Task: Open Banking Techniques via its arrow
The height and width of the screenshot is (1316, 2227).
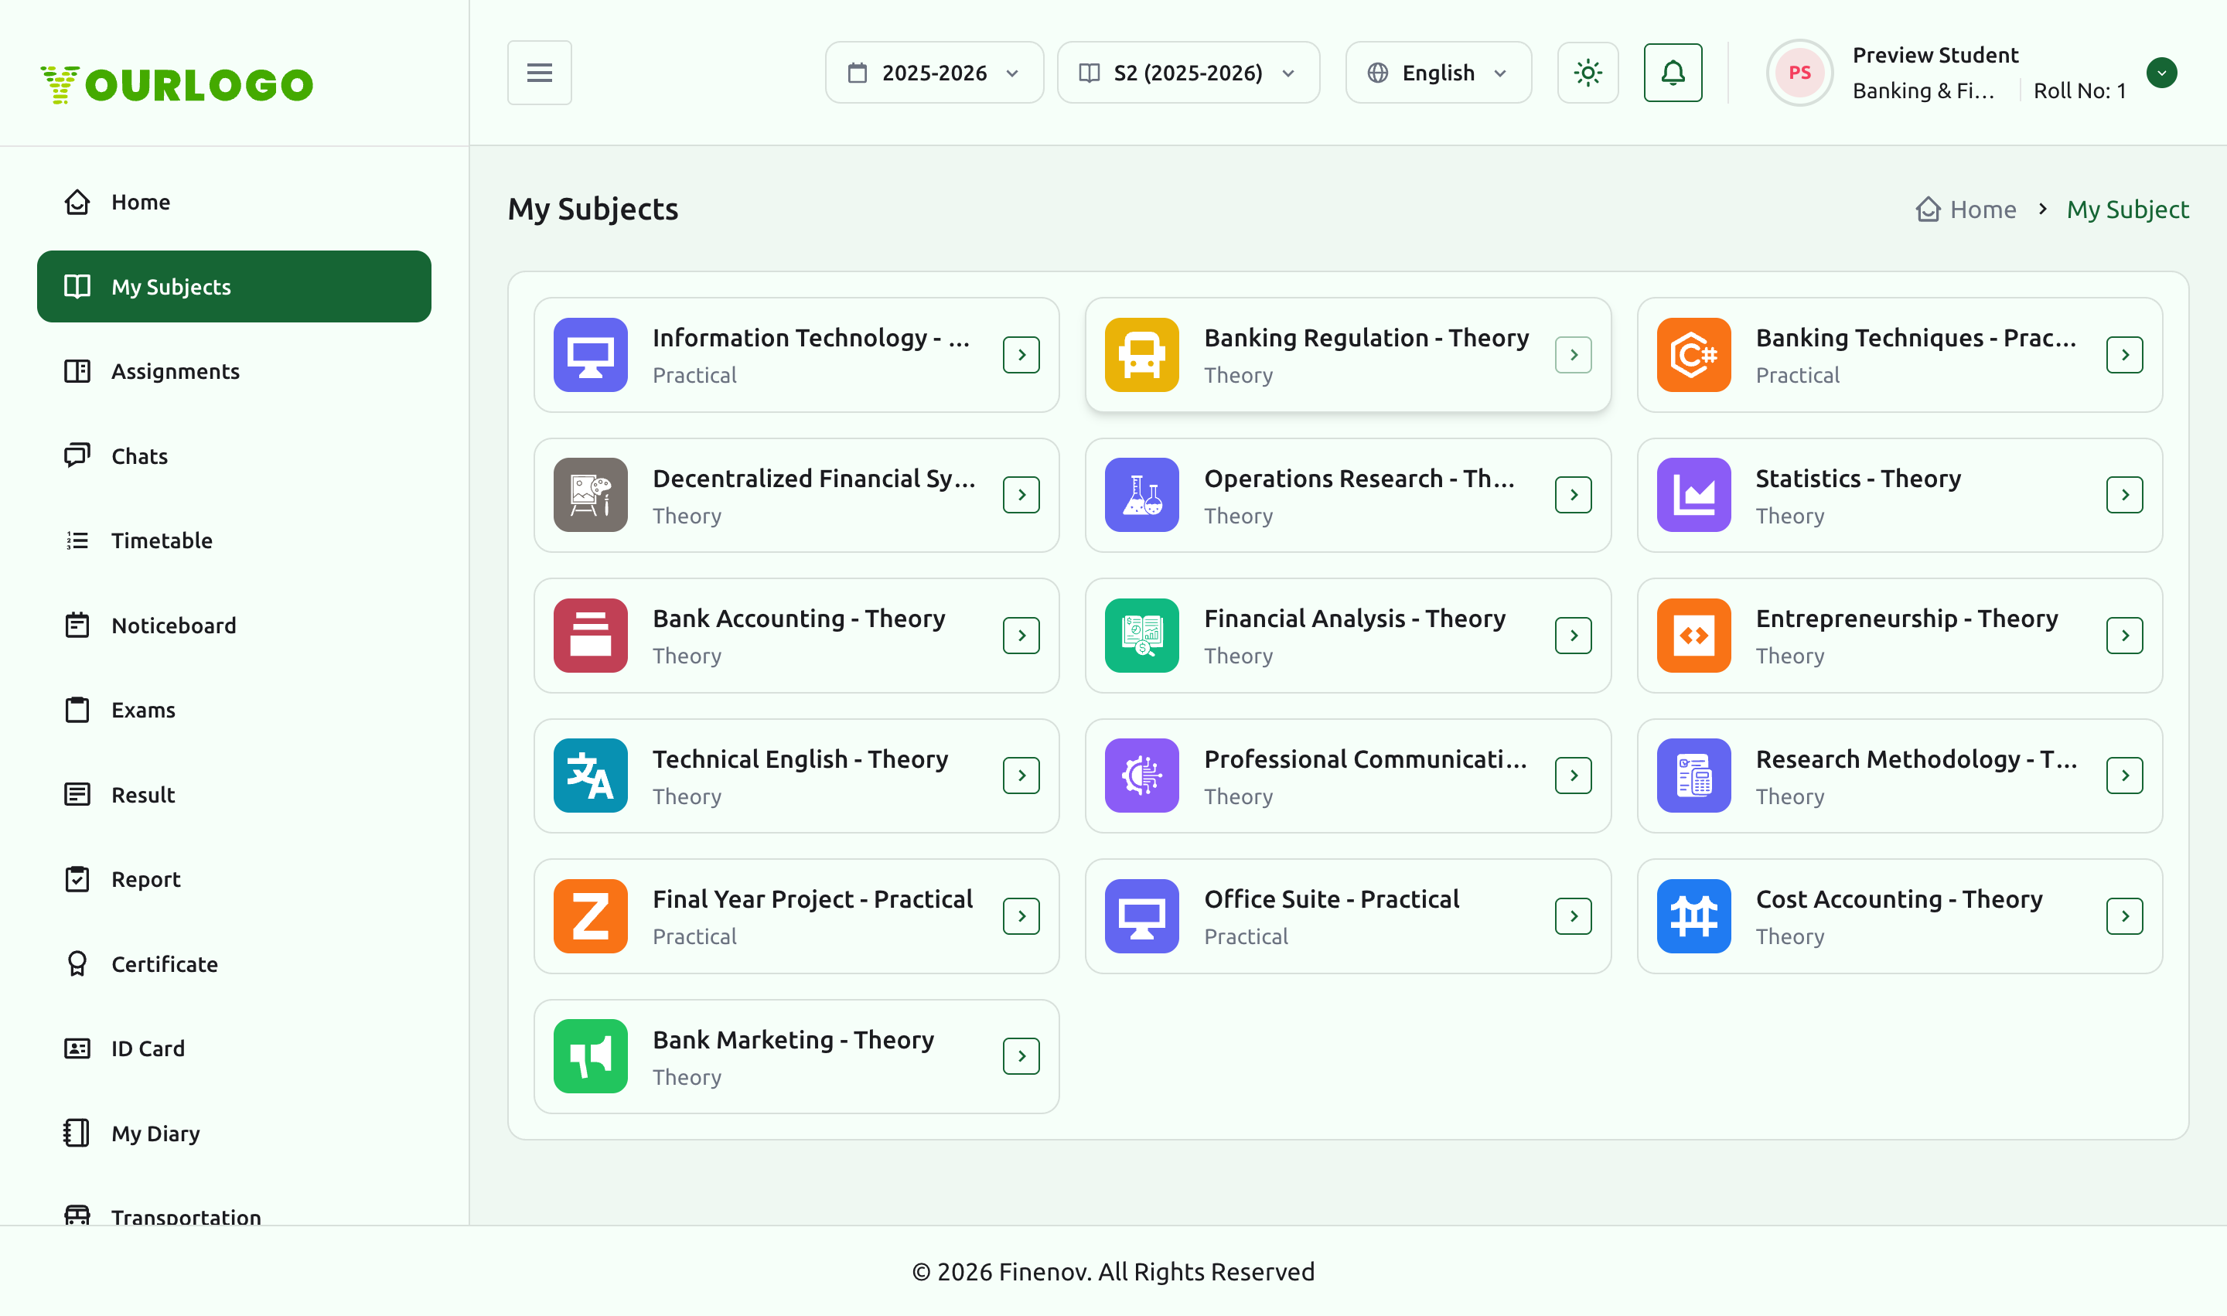Action: pyautogui.click(x=2124, y=355)
